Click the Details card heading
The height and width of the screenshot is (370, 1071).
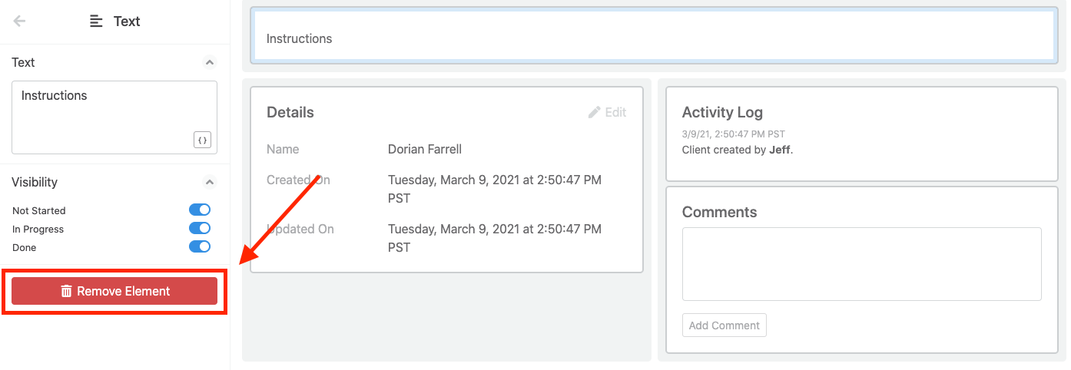point(290,113)
